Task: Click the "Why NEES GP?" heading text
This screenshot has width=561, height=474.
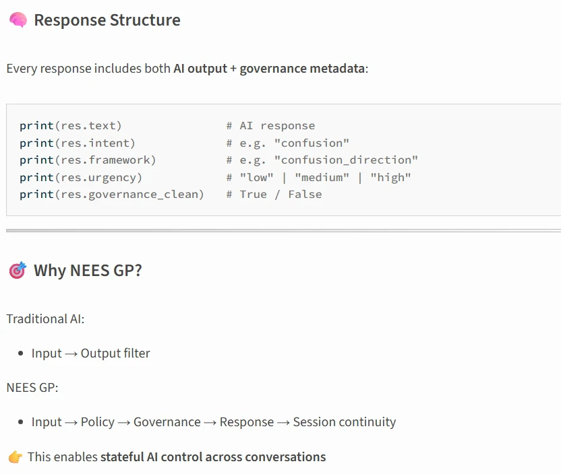Action: pyautogui.click(x=88, y=271)
